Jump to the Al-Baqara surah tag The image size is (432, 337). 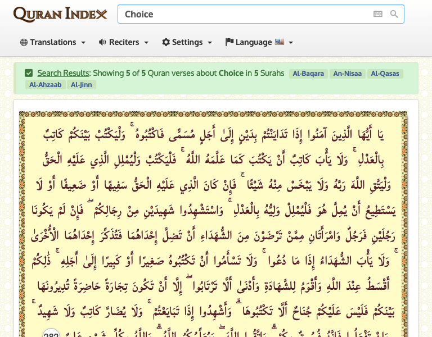pyautogui.click(x=308, y=73)
